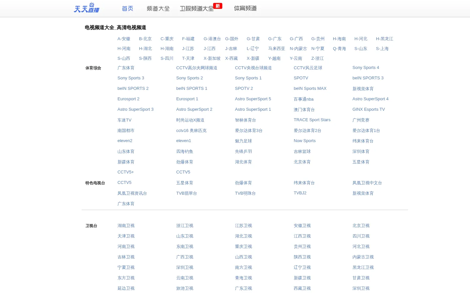Click the 天天直播 site logo
This screenshot has height=294, width=470.
(86, 8)
